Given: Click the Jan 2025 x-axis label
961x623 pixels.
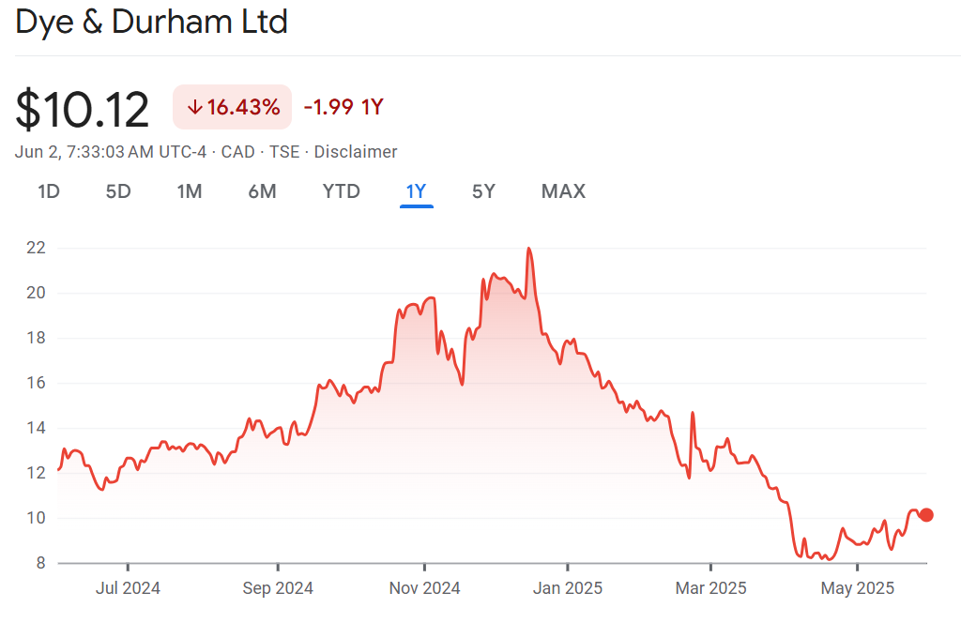Looking at the screenshot, I should (567, 588).
